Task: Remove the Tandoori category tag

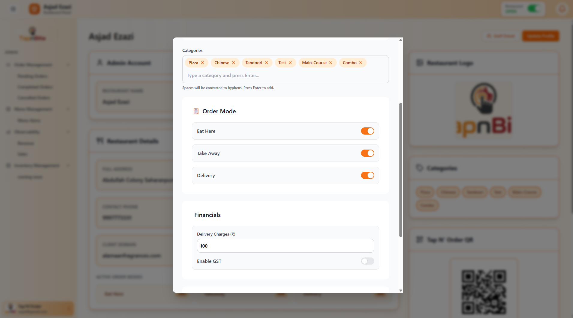Action: 267,63
